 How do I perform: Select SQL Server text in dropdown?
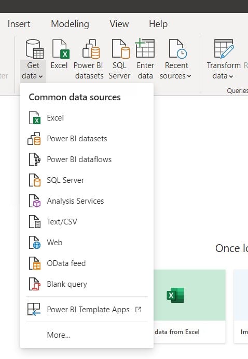click(x=65, y=180)
